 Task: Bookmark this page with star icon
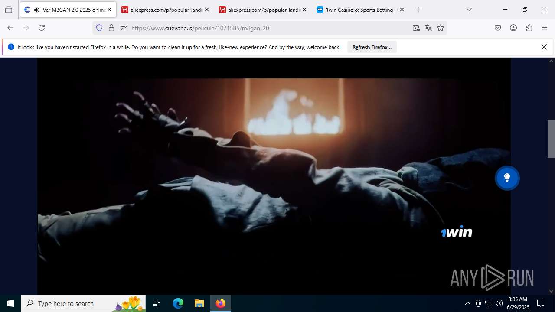[441, 28]
